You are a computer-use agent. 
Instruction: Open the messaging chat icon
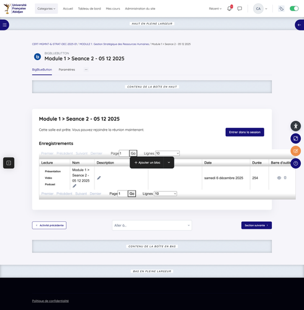coord(239,9)
